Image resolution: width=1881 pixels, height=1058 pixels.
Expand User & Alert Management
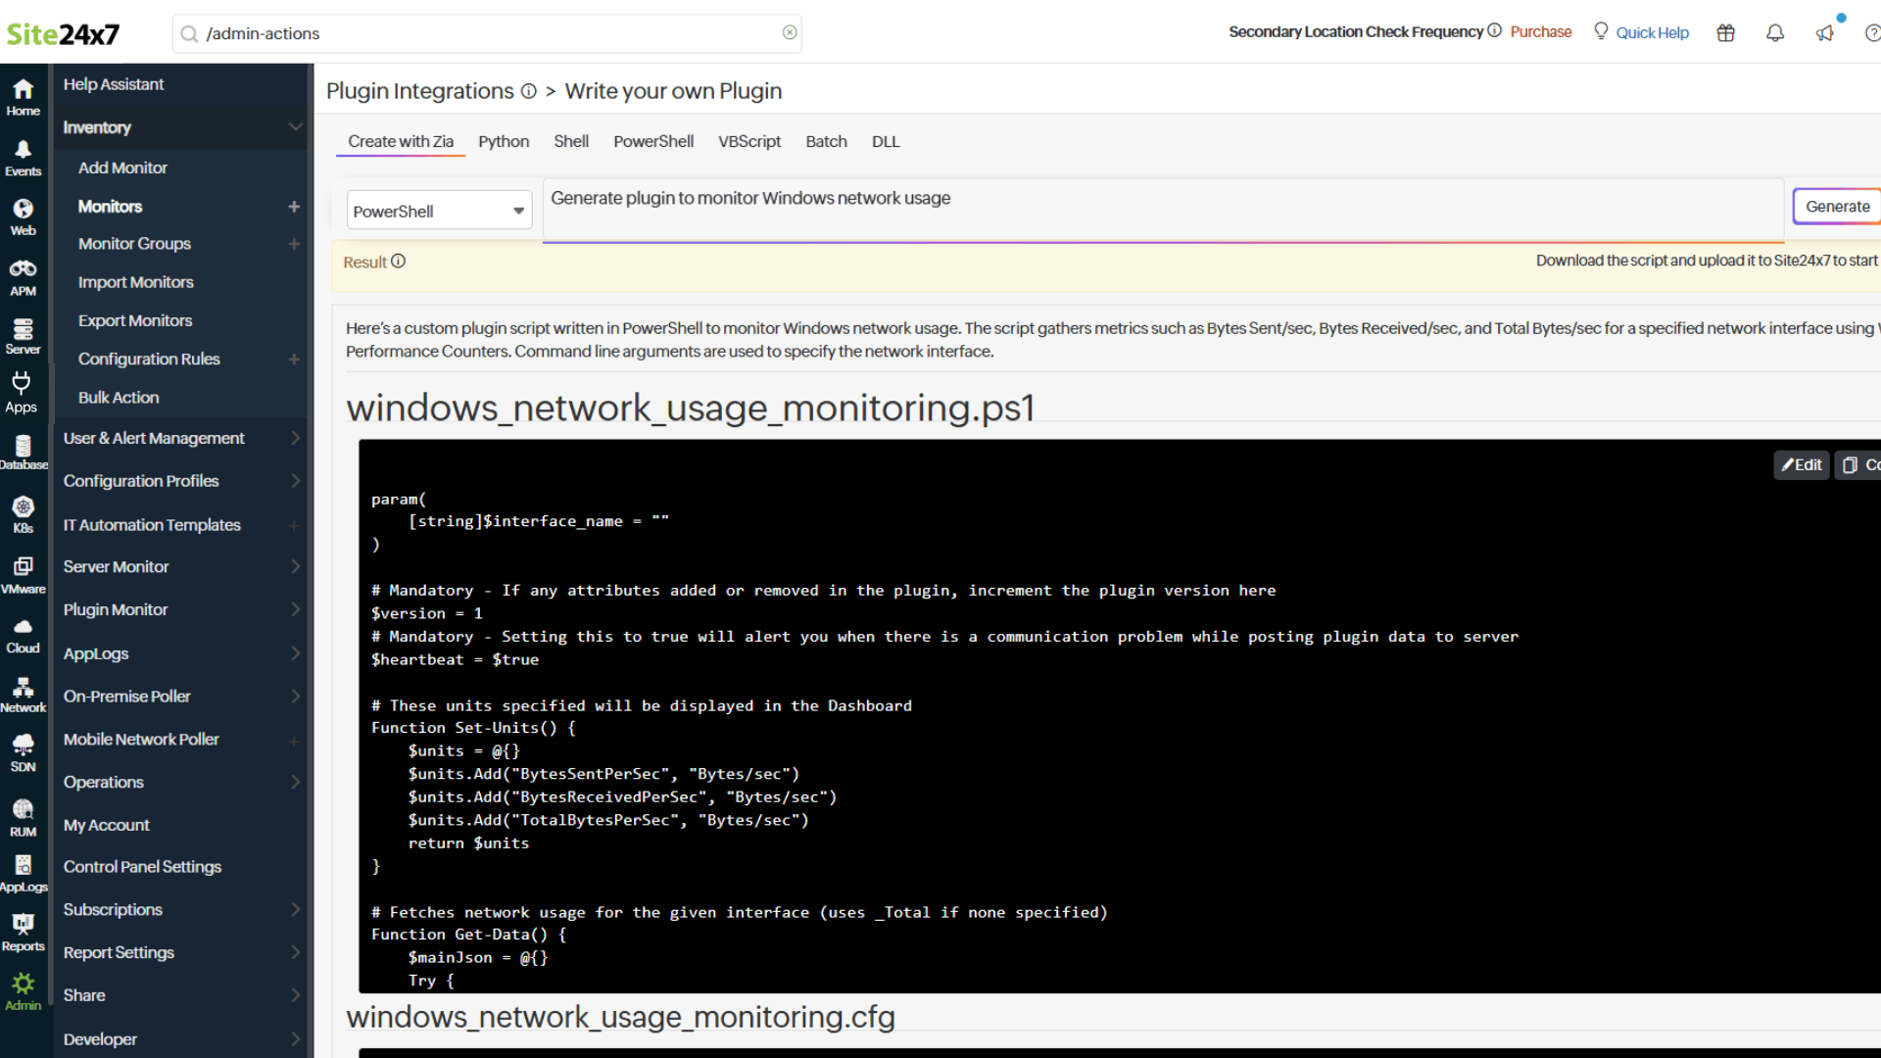click(295, 438)
